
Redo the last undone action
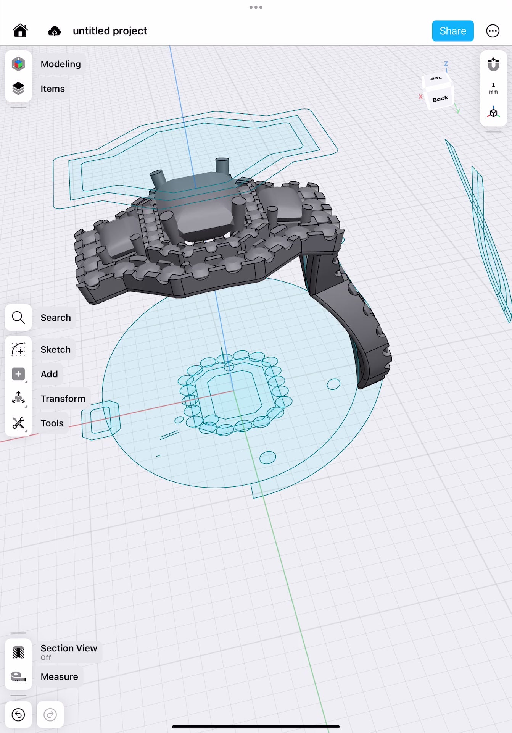(x=50, y=714)
